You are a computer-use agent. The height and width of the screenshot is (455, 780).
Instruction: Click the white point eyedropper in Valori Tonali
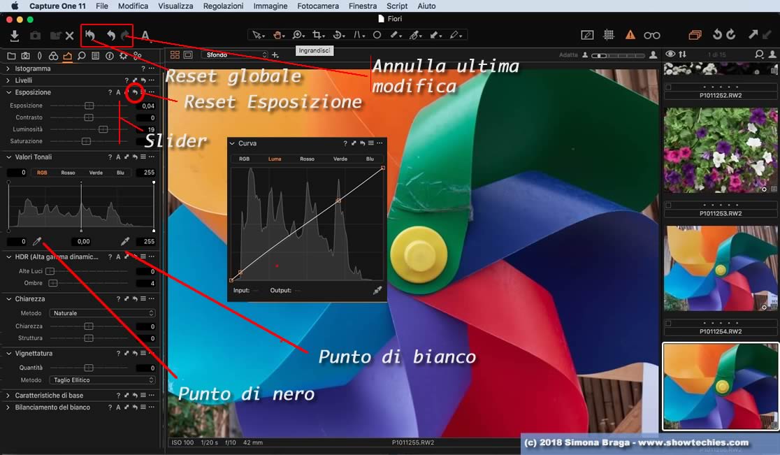(x=125, y=242)
